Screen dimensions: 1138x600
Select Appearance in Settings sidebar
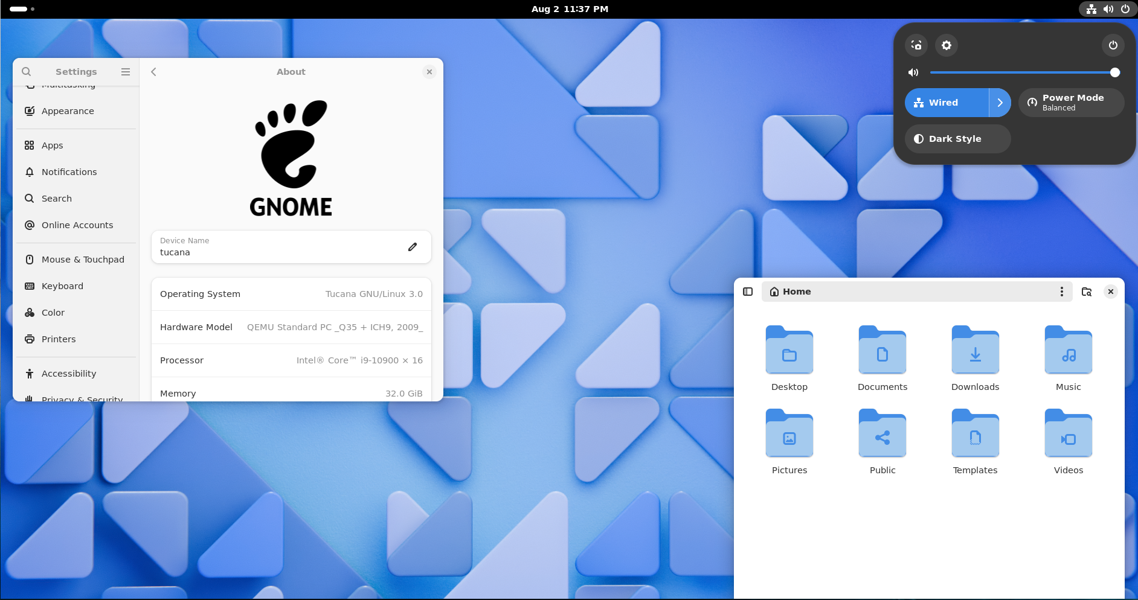(x=68, y=111)
